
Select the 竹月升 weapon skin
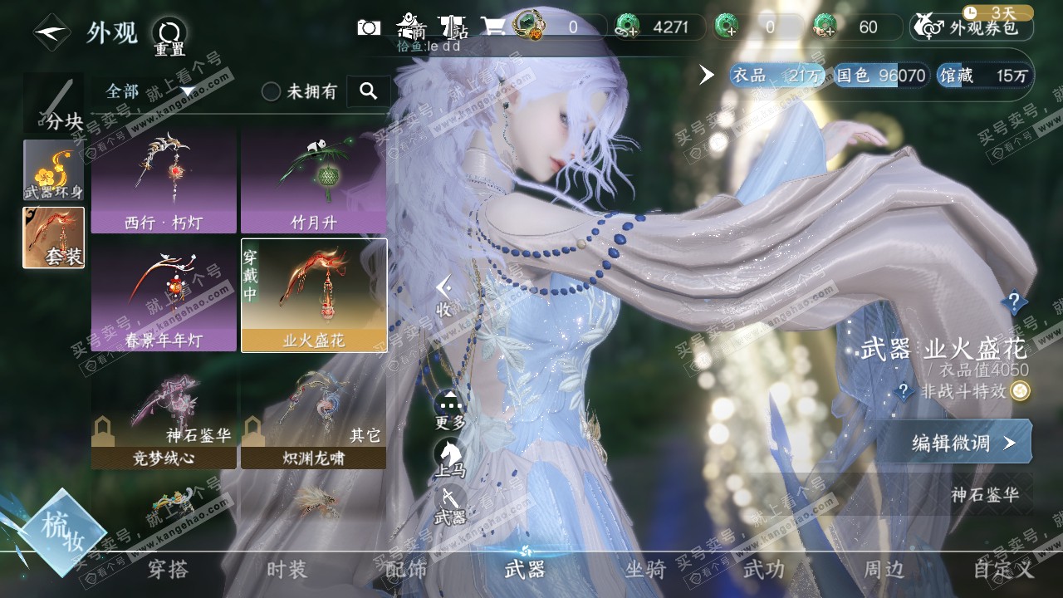(x=314, y=180)
